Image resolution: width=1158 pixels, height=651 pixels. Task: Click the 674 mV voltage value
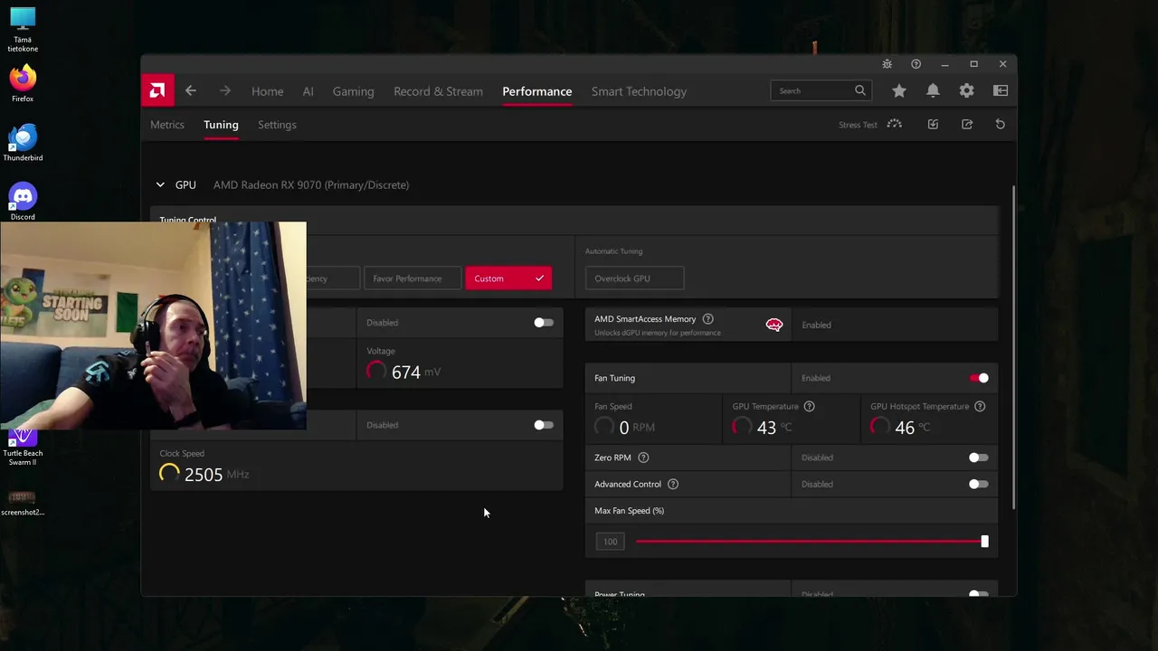[x=416, y=372]
